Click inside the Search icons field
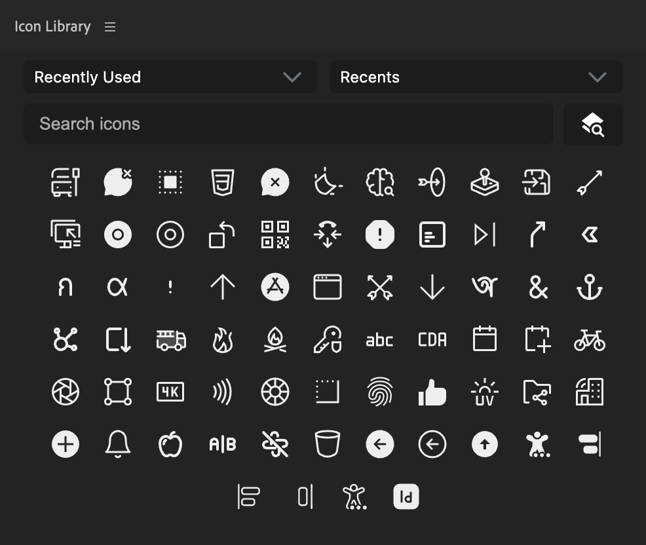This screenshot has height=545, width=646. (x=288, y=124)
